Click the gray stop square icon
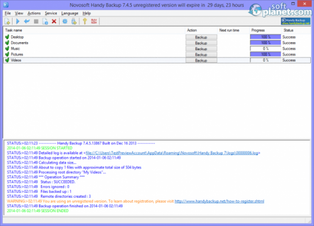 36,21
